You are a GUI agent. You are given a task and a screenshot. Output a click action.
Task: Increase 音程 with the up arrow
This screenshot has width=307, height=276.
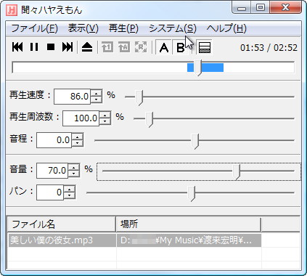(78, 137)
